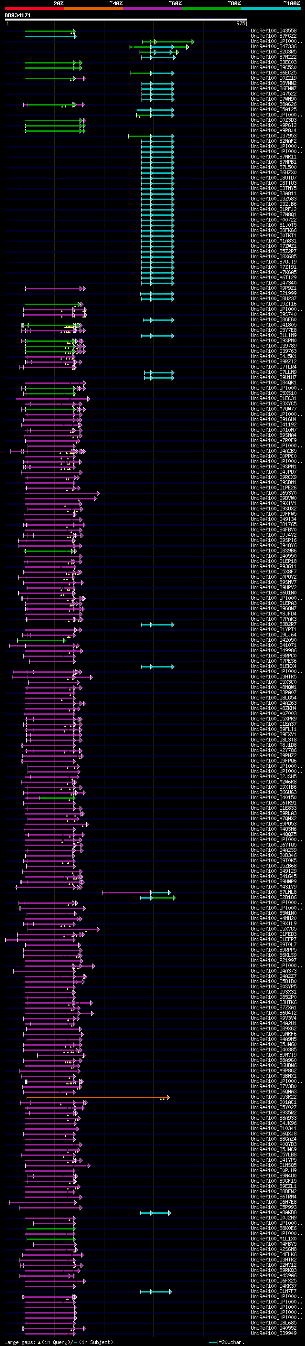The width and height of the screenshot is (305, 1346).
Task: Select hit UniRef100_P93611
Action: tap(274, 566)
